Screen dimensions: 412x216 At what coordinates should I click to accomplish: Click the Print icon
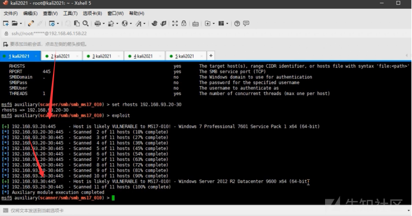click(x=98, y=24)
